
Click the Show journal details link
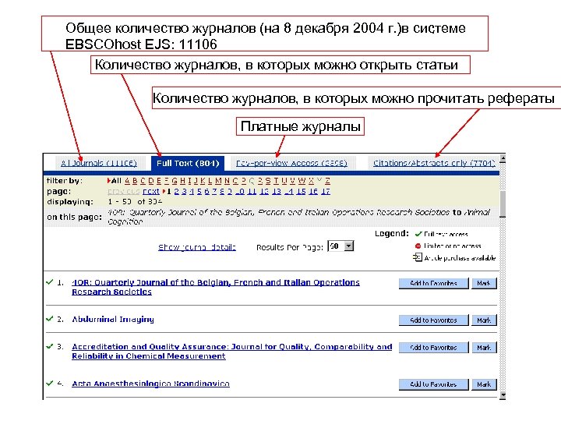197,247
